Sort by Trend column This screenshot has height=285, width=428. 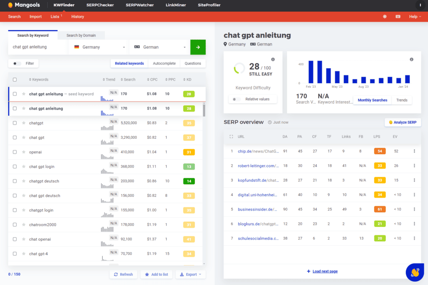click(109, 80)
